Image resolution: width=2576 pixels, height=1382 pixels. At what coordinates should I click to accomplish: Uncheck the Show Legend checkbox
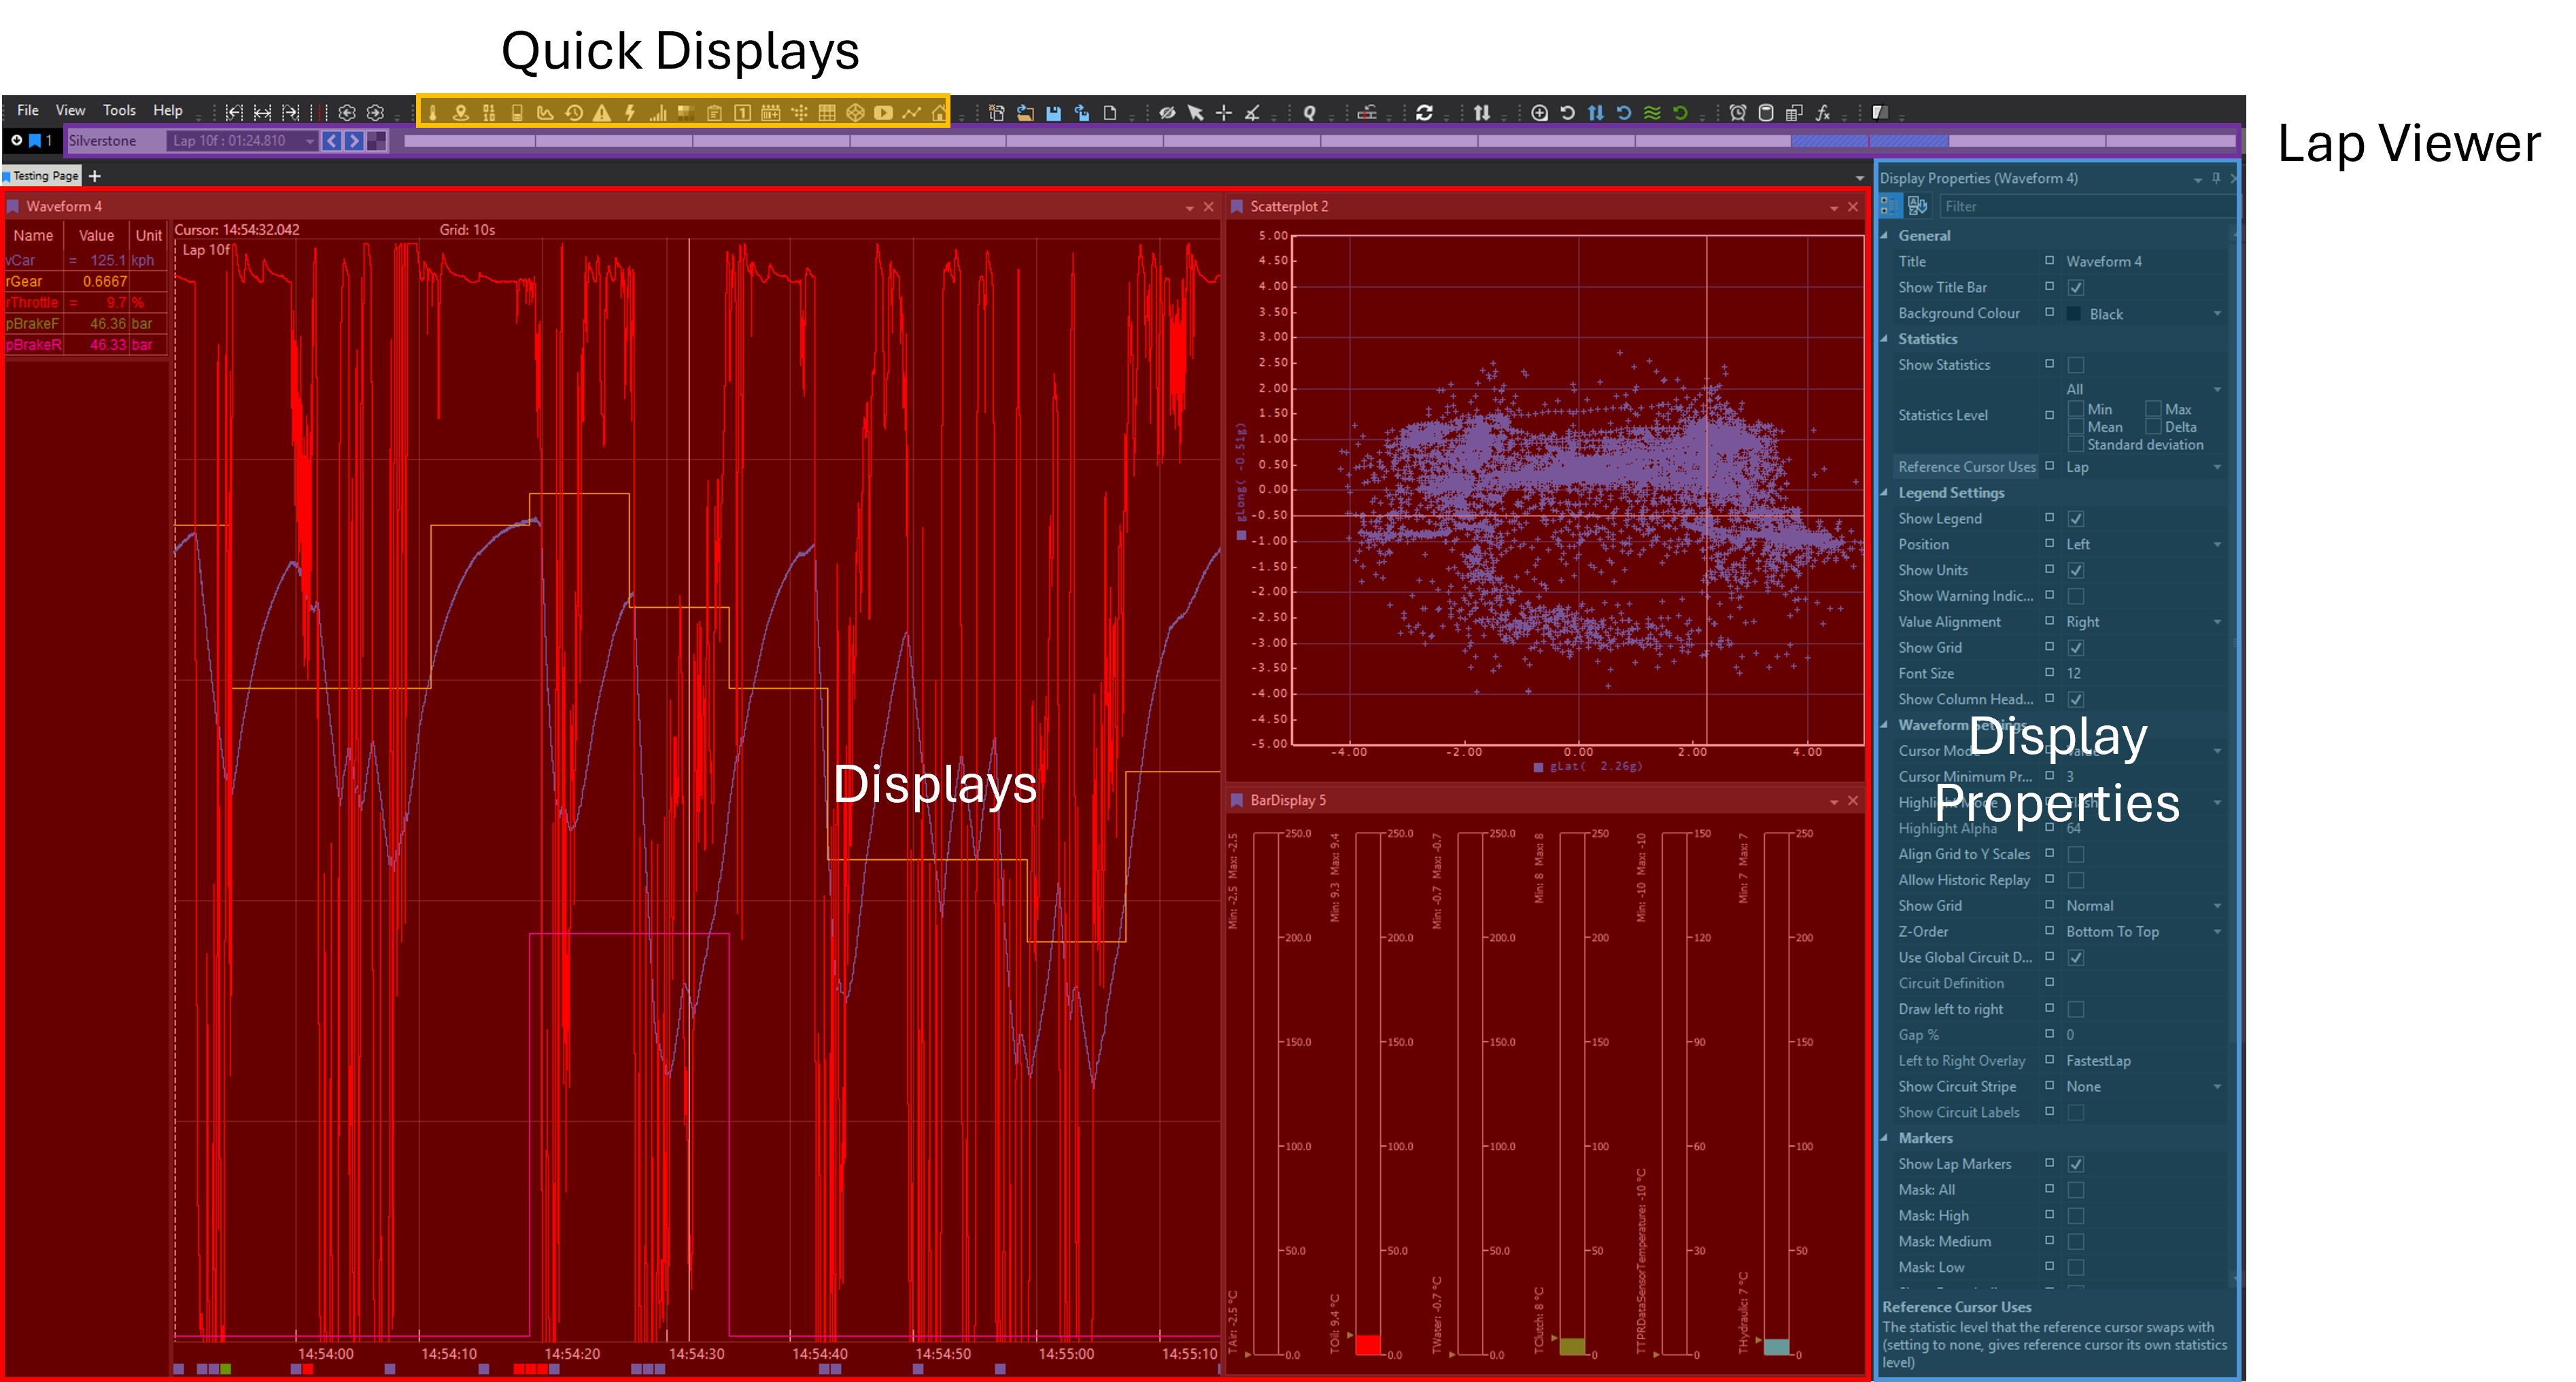pos(2076,519)
